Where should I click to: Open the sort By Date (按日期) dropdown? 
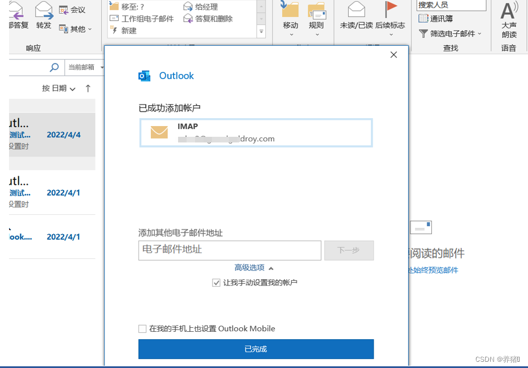[59, 89]
